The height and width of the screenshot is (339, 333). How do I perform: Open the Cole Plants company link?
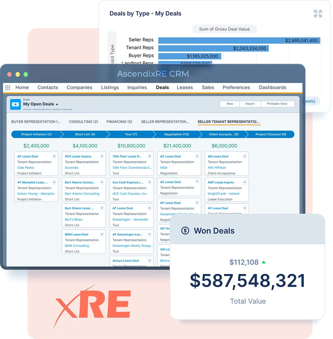[26, 168]
